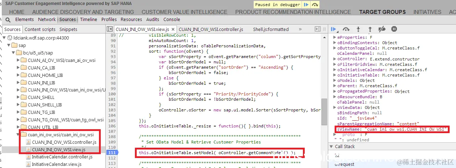
Task: Open INITIATIVES navigation item
Action: tap(428, 12)
